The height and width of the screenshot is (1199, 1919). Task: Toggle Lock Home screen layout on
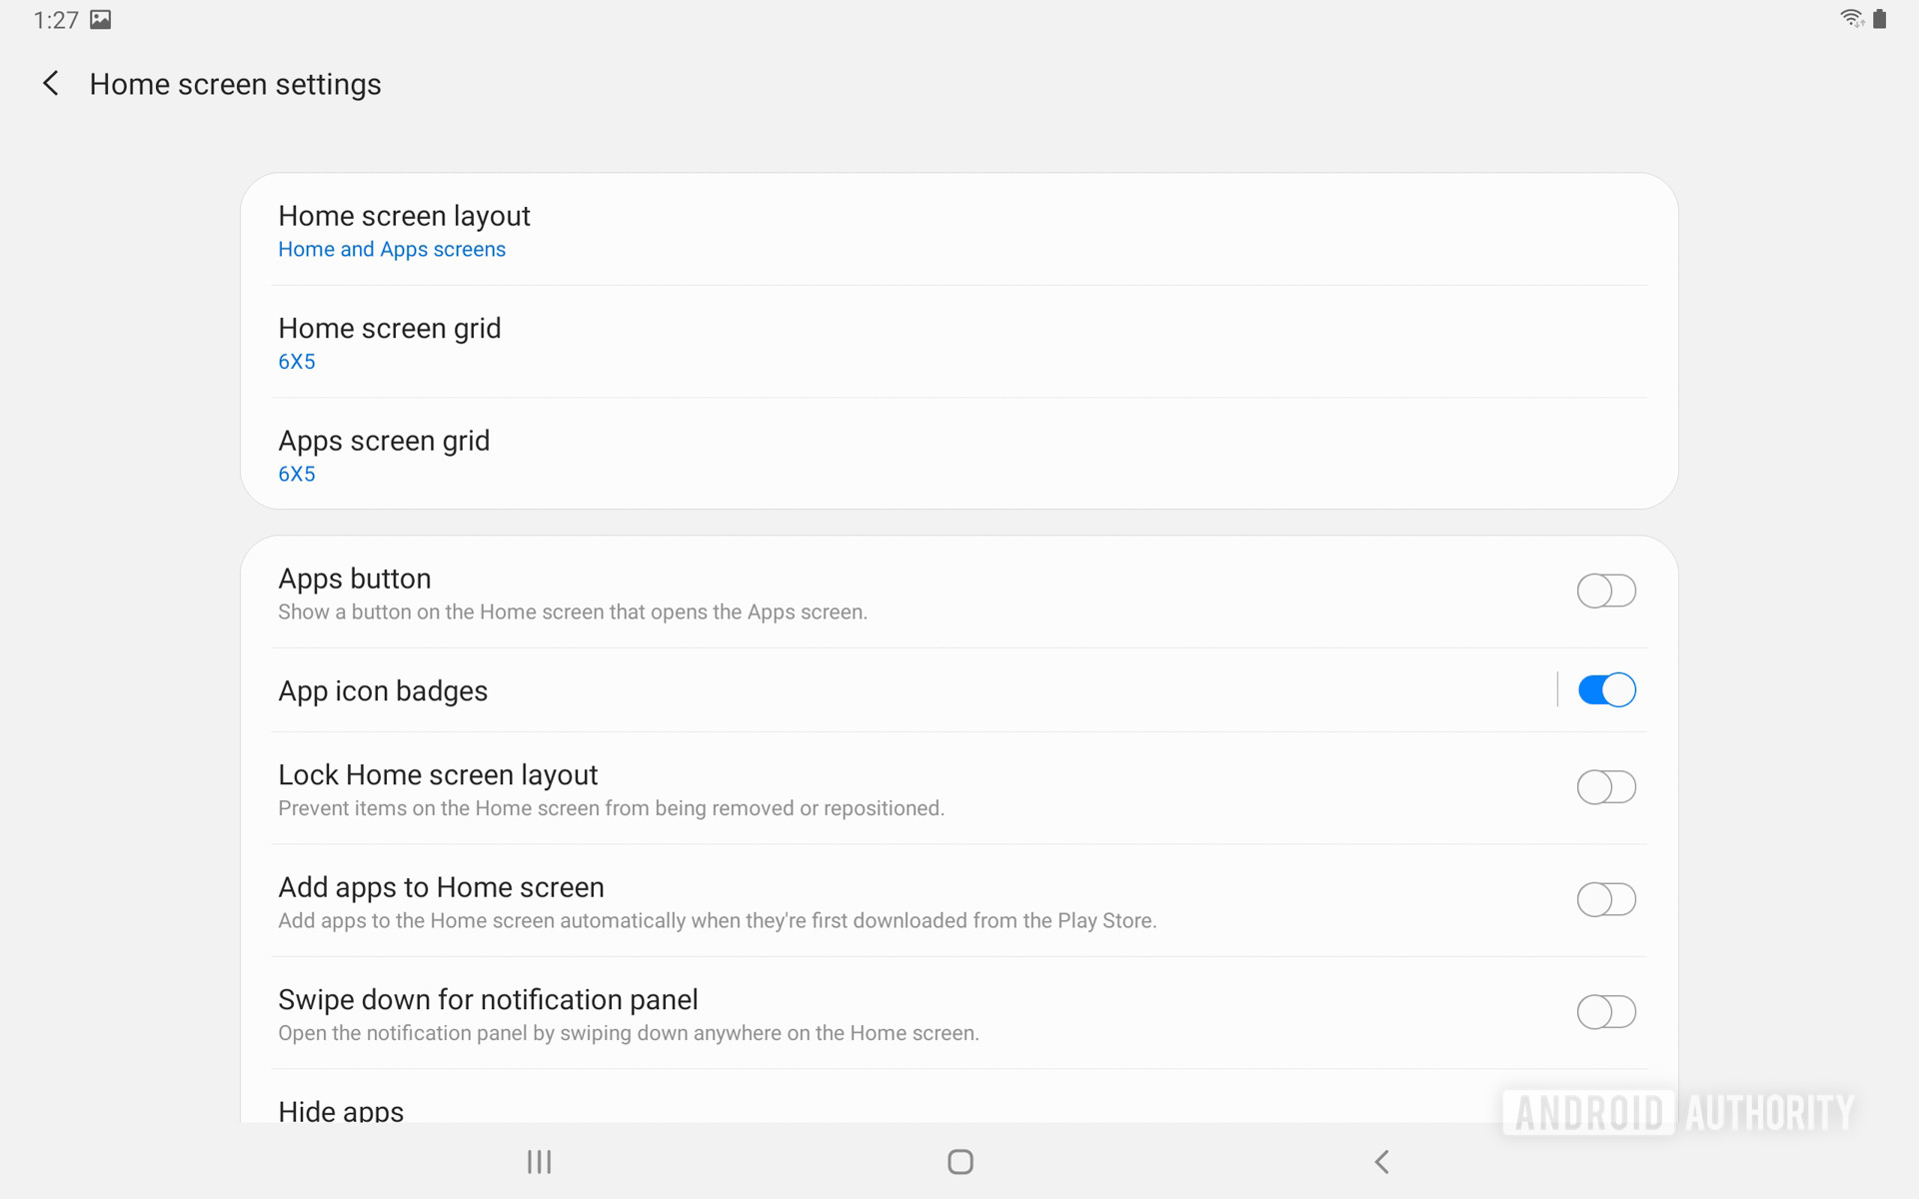1605,787
